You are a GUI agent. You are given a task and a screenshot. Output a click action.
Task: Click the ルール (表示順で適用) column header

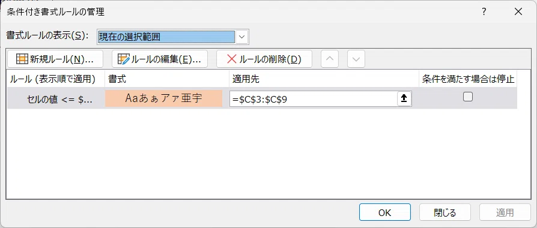tap(56, 79)
